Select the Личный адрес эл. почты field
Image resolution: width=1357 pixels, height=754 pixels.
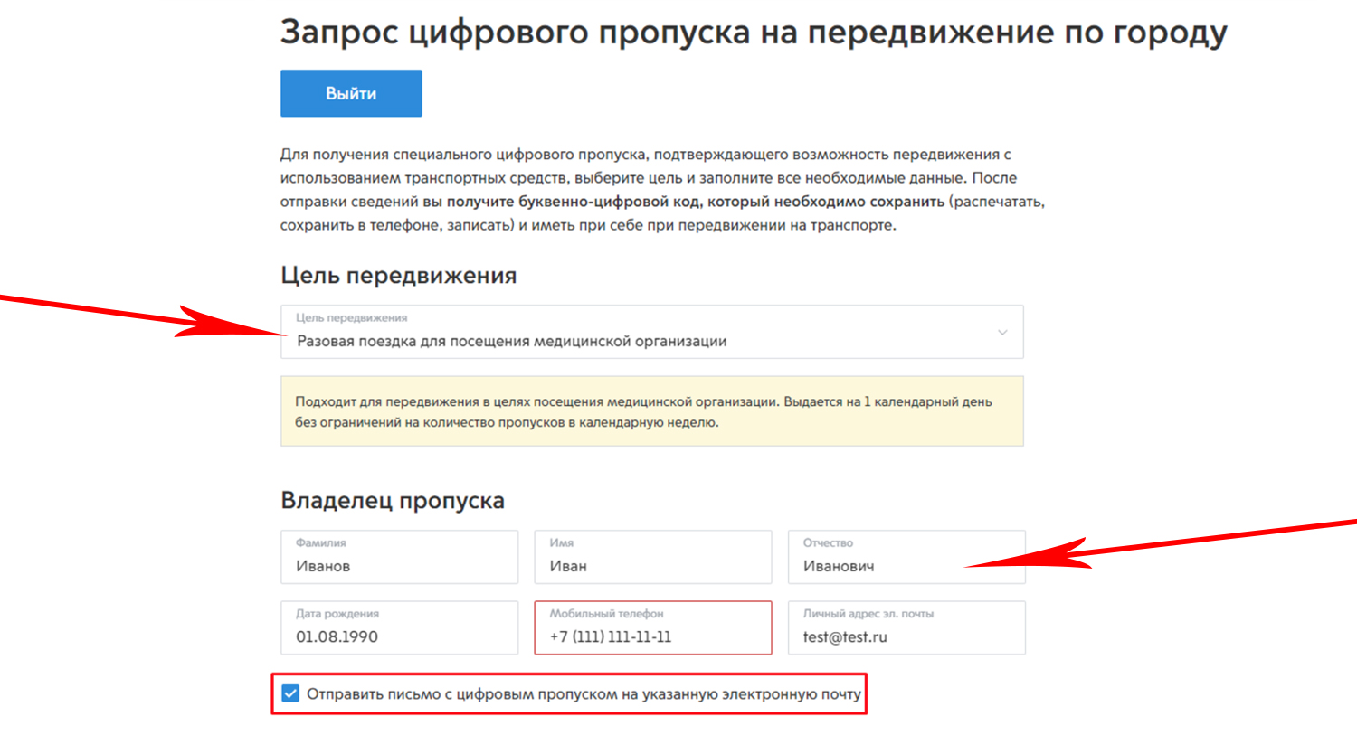click(x=906, y=627)
